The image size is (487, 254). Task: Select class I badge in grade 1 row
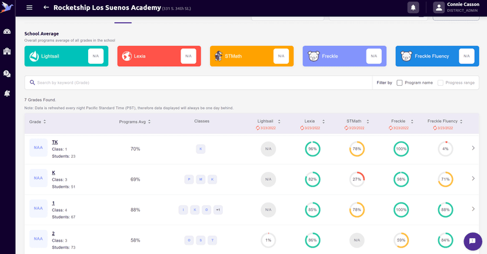pos(184,209)
